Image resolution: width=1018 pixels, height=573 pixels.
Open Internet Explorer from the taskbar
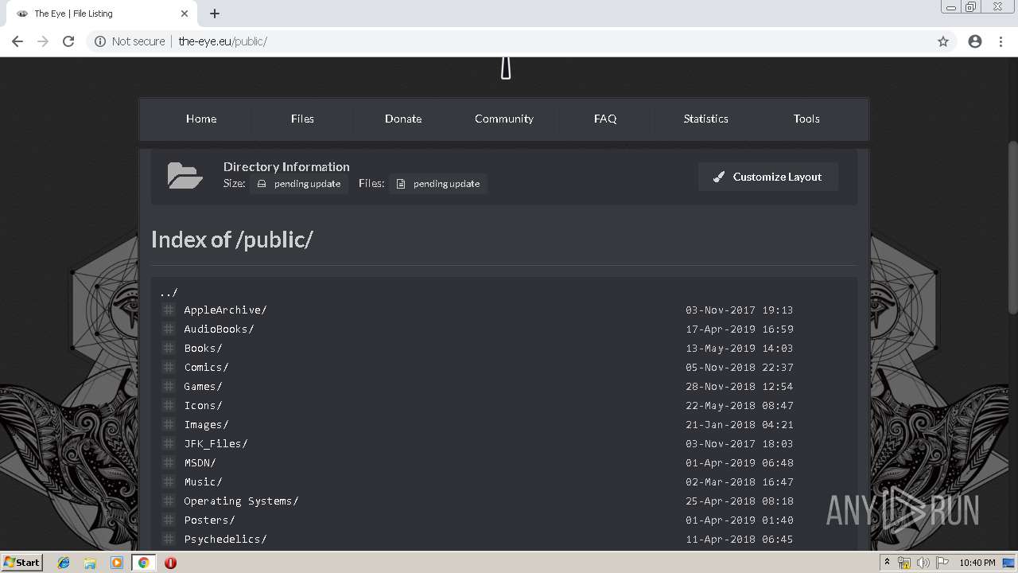64,563
